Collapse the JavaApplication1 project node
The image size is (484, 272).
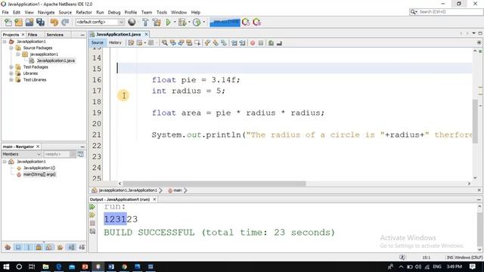pos(5,42)
